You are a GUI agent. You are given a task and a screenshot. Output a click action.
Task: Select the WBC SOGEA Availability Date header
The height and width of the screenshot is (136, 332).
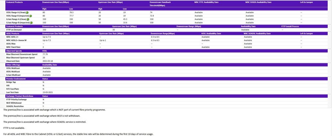click(258, 2)
